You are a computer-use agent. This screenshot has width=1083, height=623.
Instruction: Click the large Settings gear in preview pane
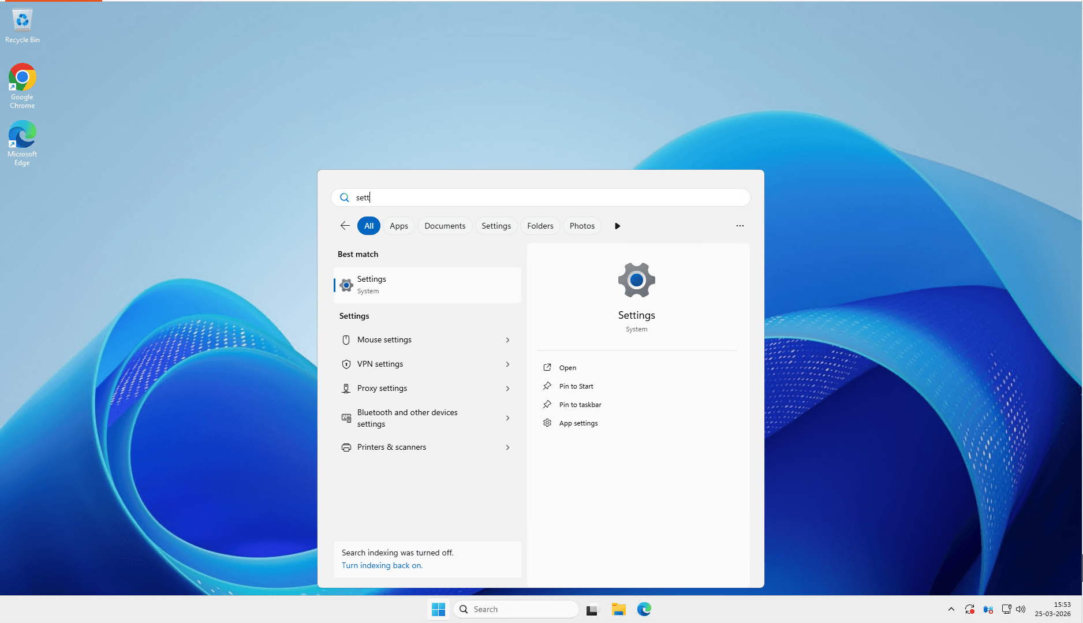coord(637,280)
